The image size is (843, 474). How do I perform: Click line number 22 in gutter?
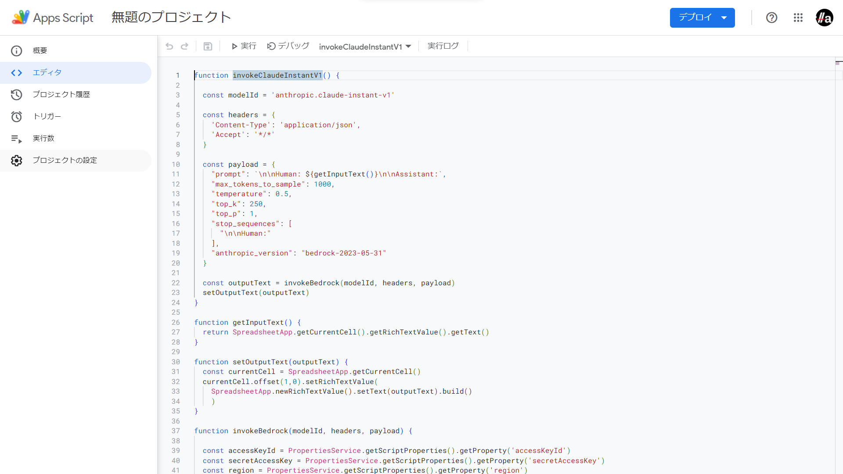pos(176,283)
